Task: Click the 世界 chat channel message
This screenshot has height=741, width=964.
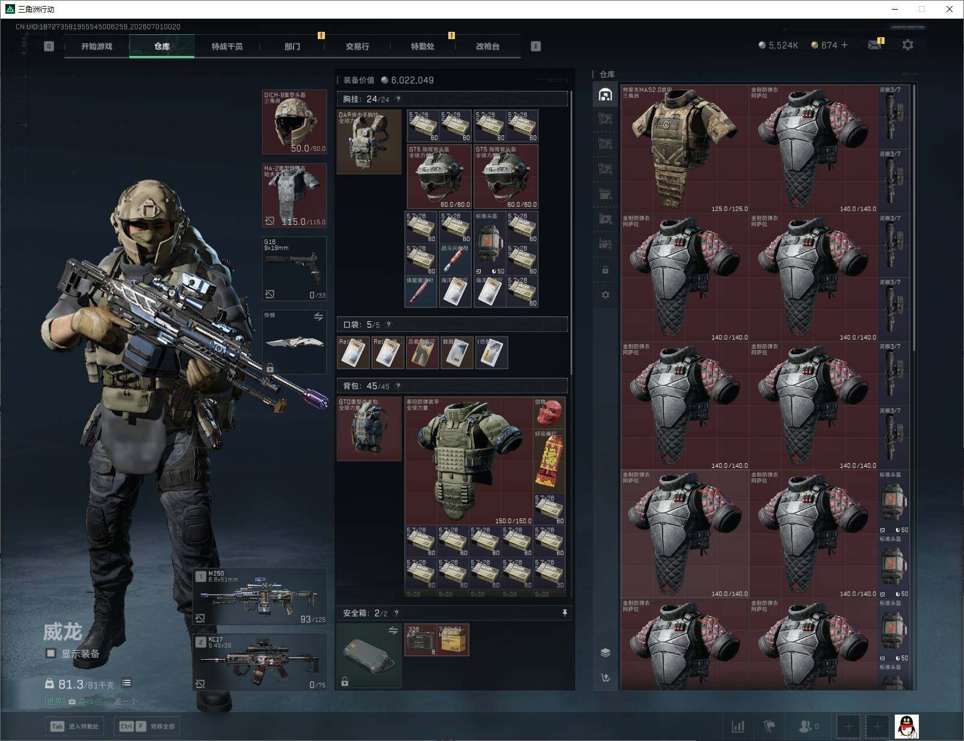Action: point(91,701)
